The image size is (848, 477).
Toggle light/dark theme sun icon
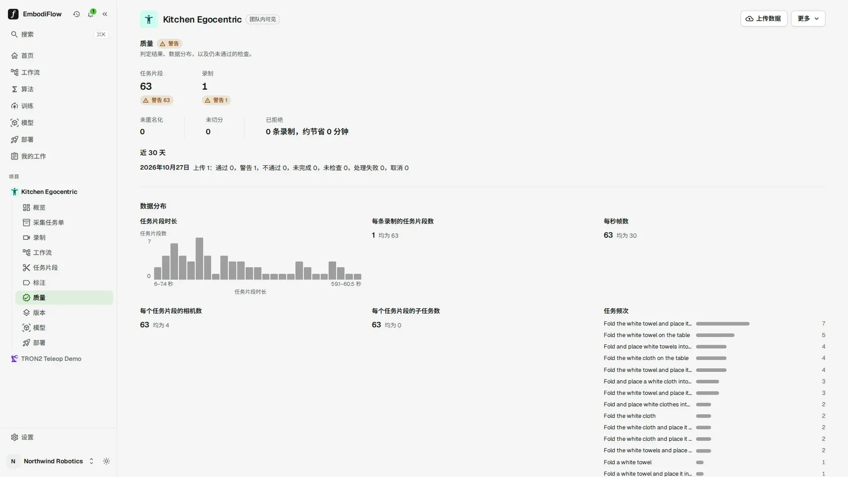pos(106,461)
